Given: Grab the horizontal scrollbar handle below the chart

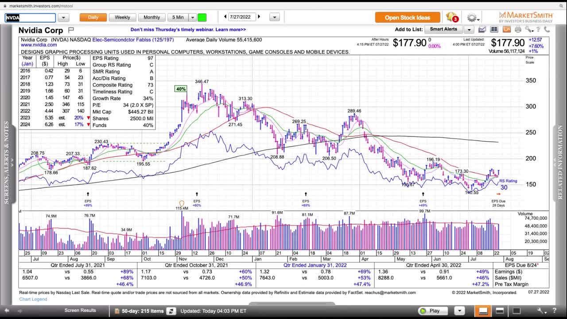Looking at the screenshot, I should [x=291, y=303].
